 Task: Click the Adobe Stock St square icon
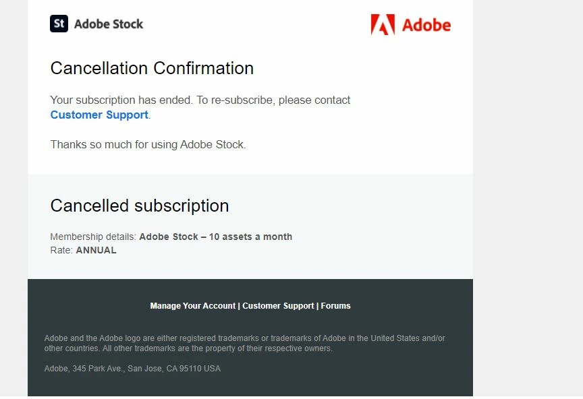click(x=59, y=24)
